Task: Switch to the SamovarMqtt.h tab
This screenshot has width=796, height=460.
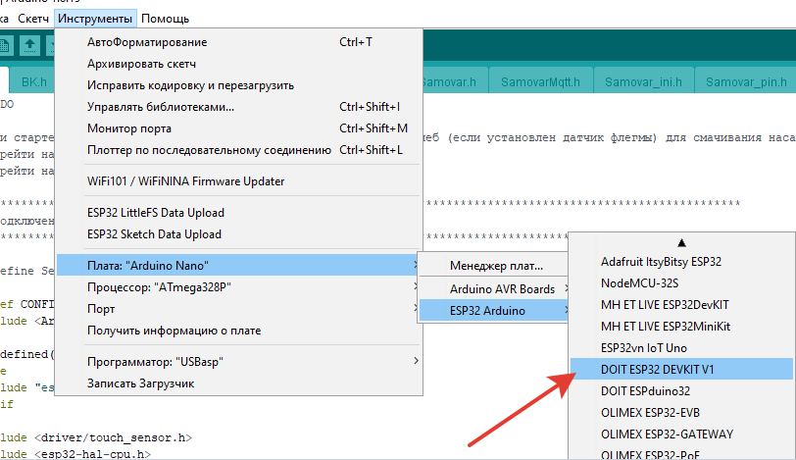Action: pos(540,81)
